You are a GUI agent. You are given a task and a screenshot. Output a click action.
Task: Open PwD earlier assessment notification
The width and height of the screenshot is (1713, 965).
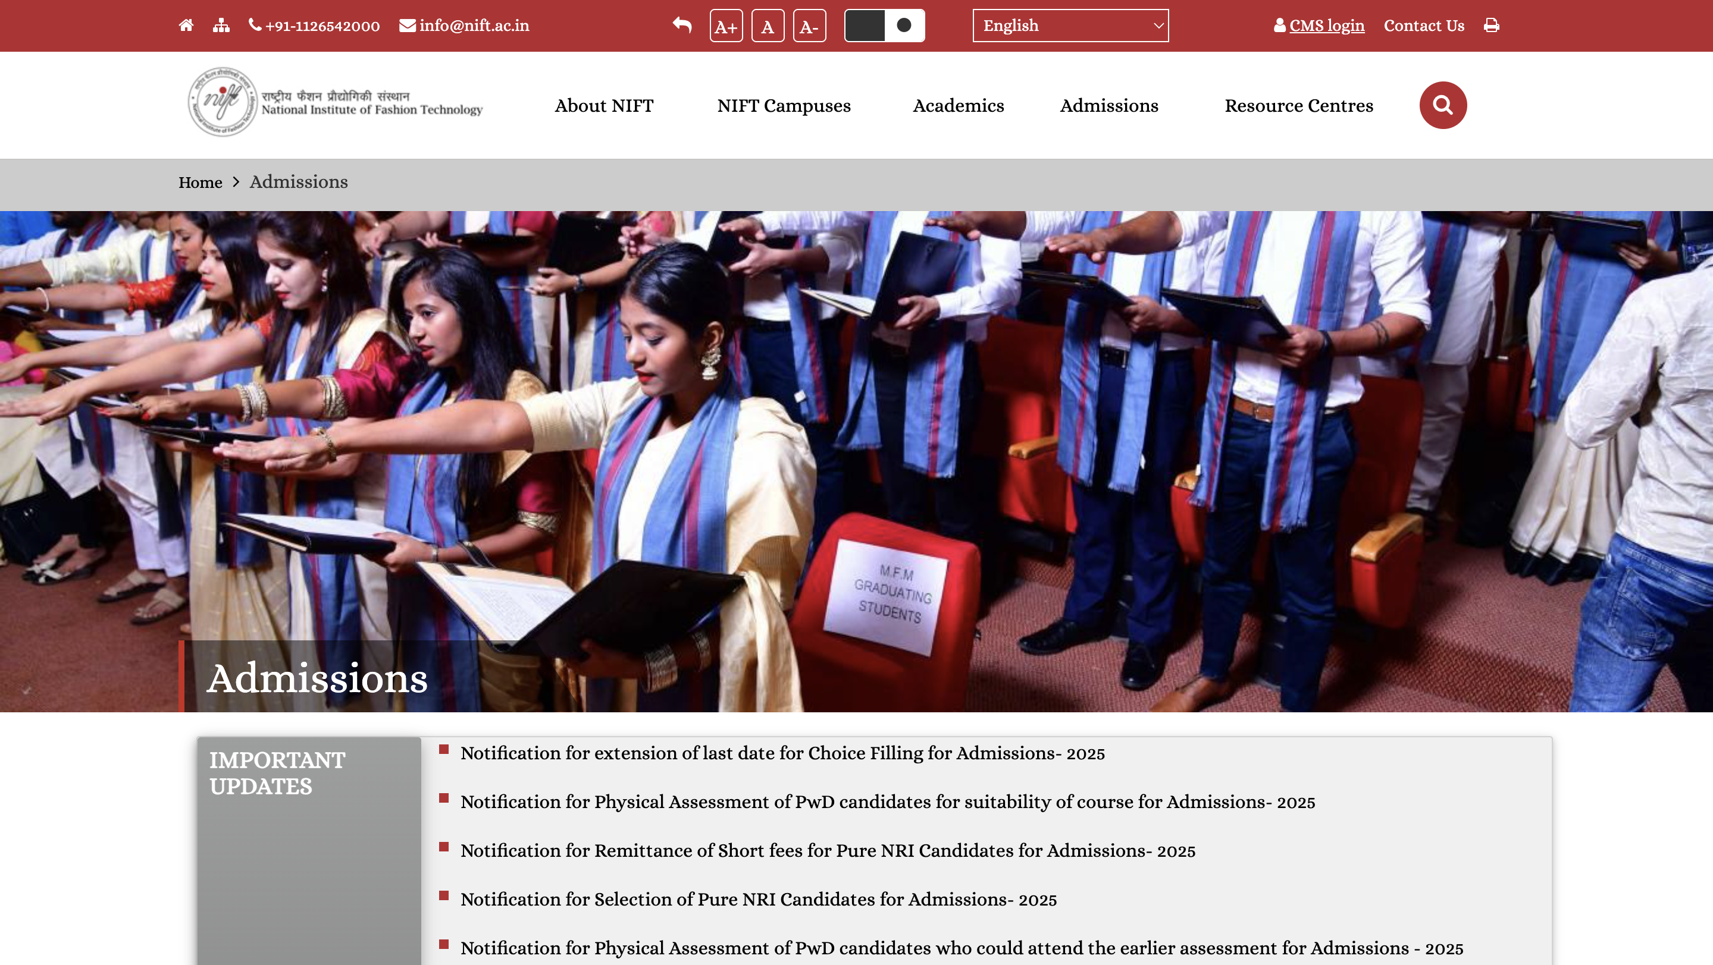[x=962, y=948]
